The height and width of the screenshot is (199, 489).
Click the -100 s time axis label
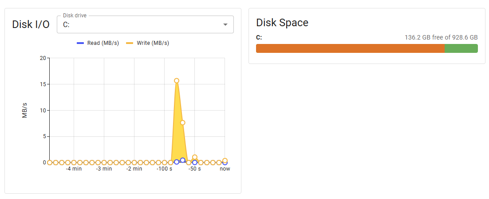pyautogui.click(x=164, y=169)
